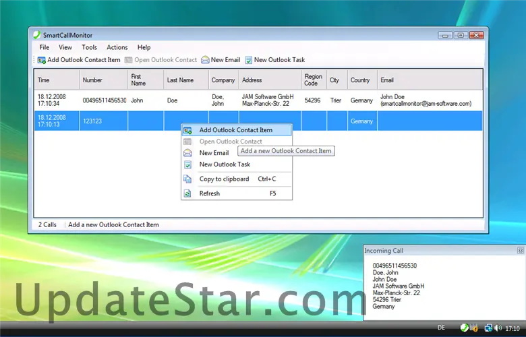Click Add Outlook Contact Item toolbar label
This screenshot has width=526, height=337.
(x=84, y=60)
